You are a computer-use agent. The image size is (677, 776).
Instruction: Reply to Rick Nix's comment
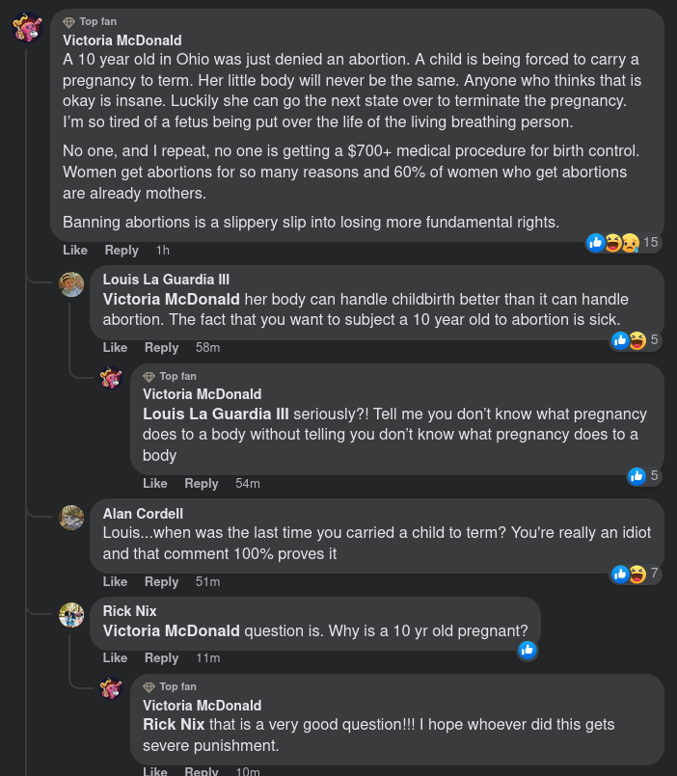point(161,657)
